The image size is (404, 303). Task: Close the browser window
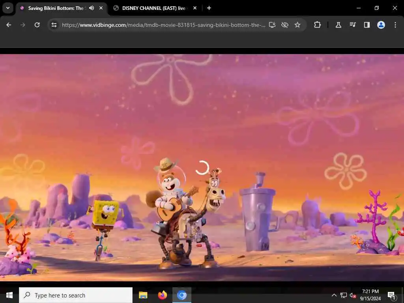pyautogui.click(x=395, y=8)
